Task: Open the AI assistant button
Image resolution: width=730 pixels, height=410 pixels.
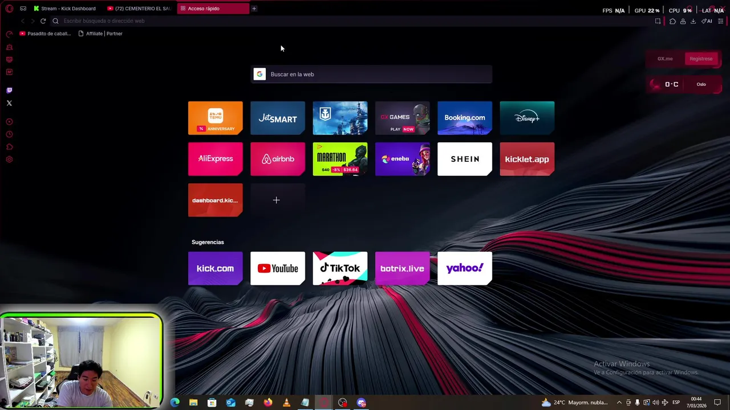Action: point(707,21)
